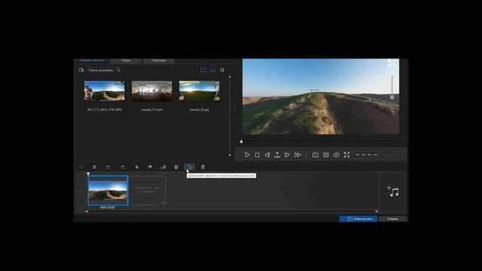Screen dimensions: 482x271
Task: Click the media search input field
Action: pyautogui.click(x=102, y=70)
